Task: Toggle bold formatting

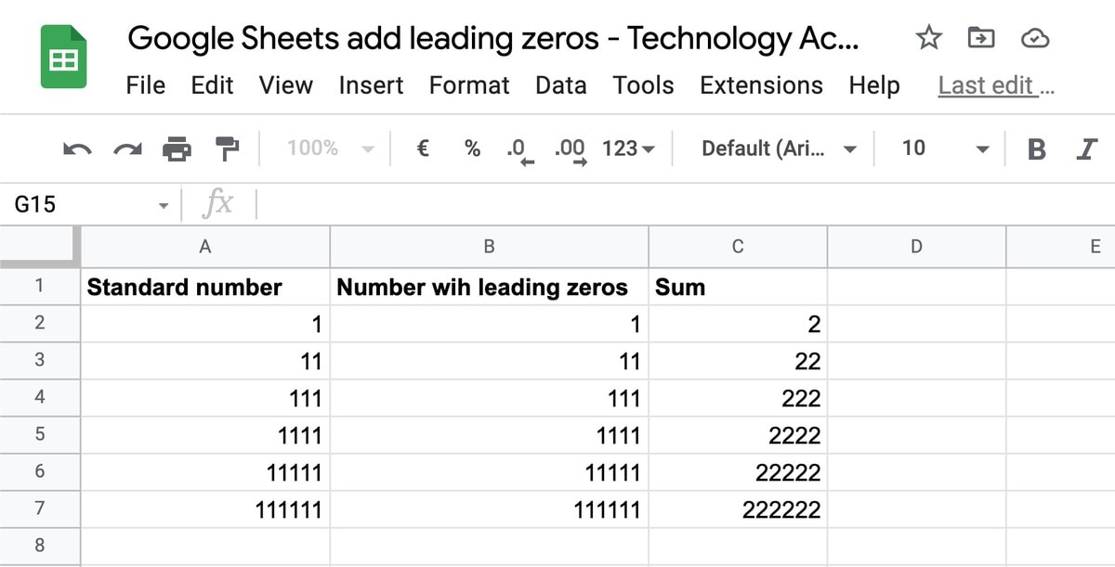Action: [x=1037, y=148]
